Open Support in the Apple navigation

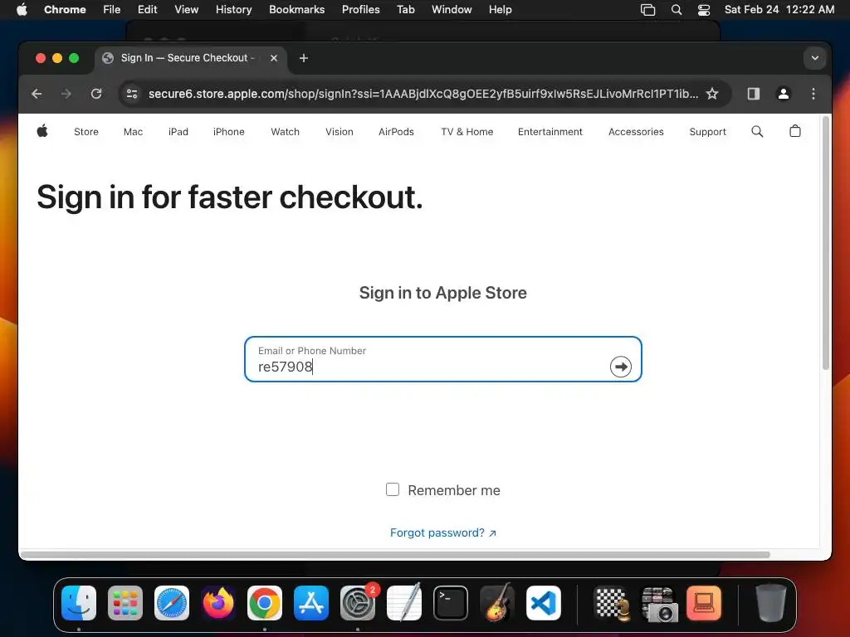tap(707, 132)
